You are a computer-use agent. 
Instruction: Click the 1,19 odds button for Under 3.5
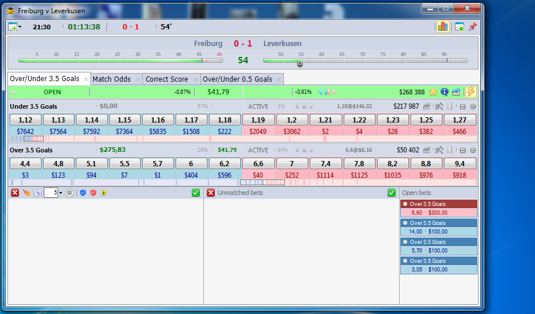coord(258,120)
